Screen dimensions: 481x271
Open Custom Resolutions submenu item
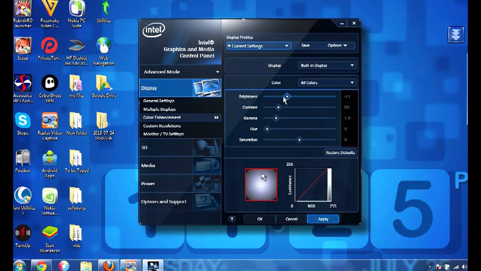(x=162, y=126)
